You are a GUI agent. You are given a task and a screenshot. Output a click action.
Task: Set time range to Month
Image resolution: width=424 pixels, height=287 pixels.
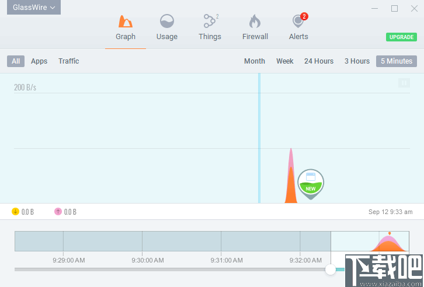pos(255,61)
